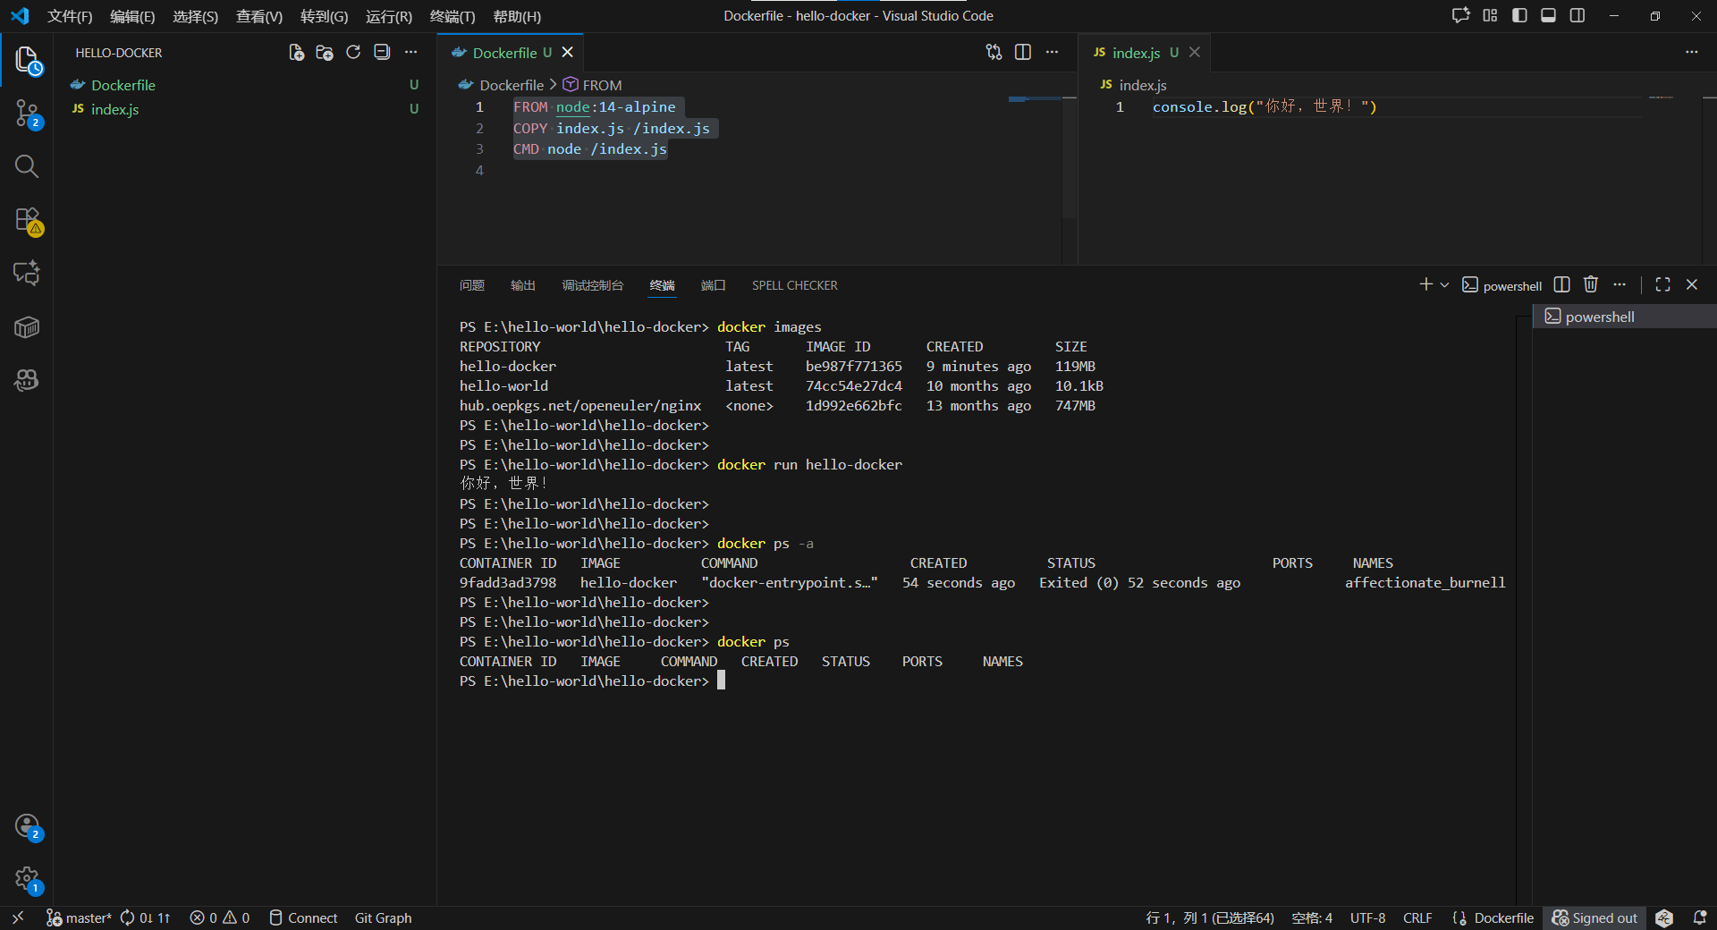Open Dockerfile in the explorer tree
The image size is (1717, 930).
click(x=244, y=85)
